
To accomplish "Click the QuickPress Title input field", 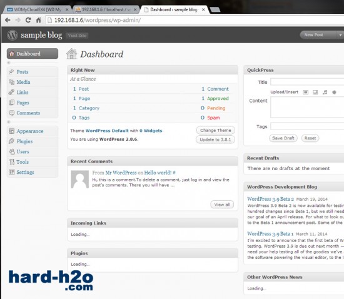I will coord(307,82).
